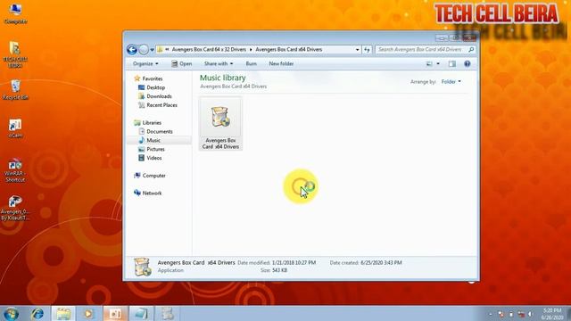The width and height of the screenshot is (571, 321).
Task: Select the 'Avengers Box Card 64 x 32 Drivers' breadcrumb
Action: pos(209,50)
